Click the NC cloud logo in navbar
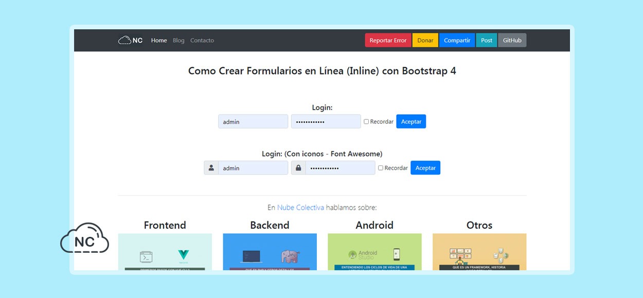Viewport: 643px width, 298px height. click(130, 40)
